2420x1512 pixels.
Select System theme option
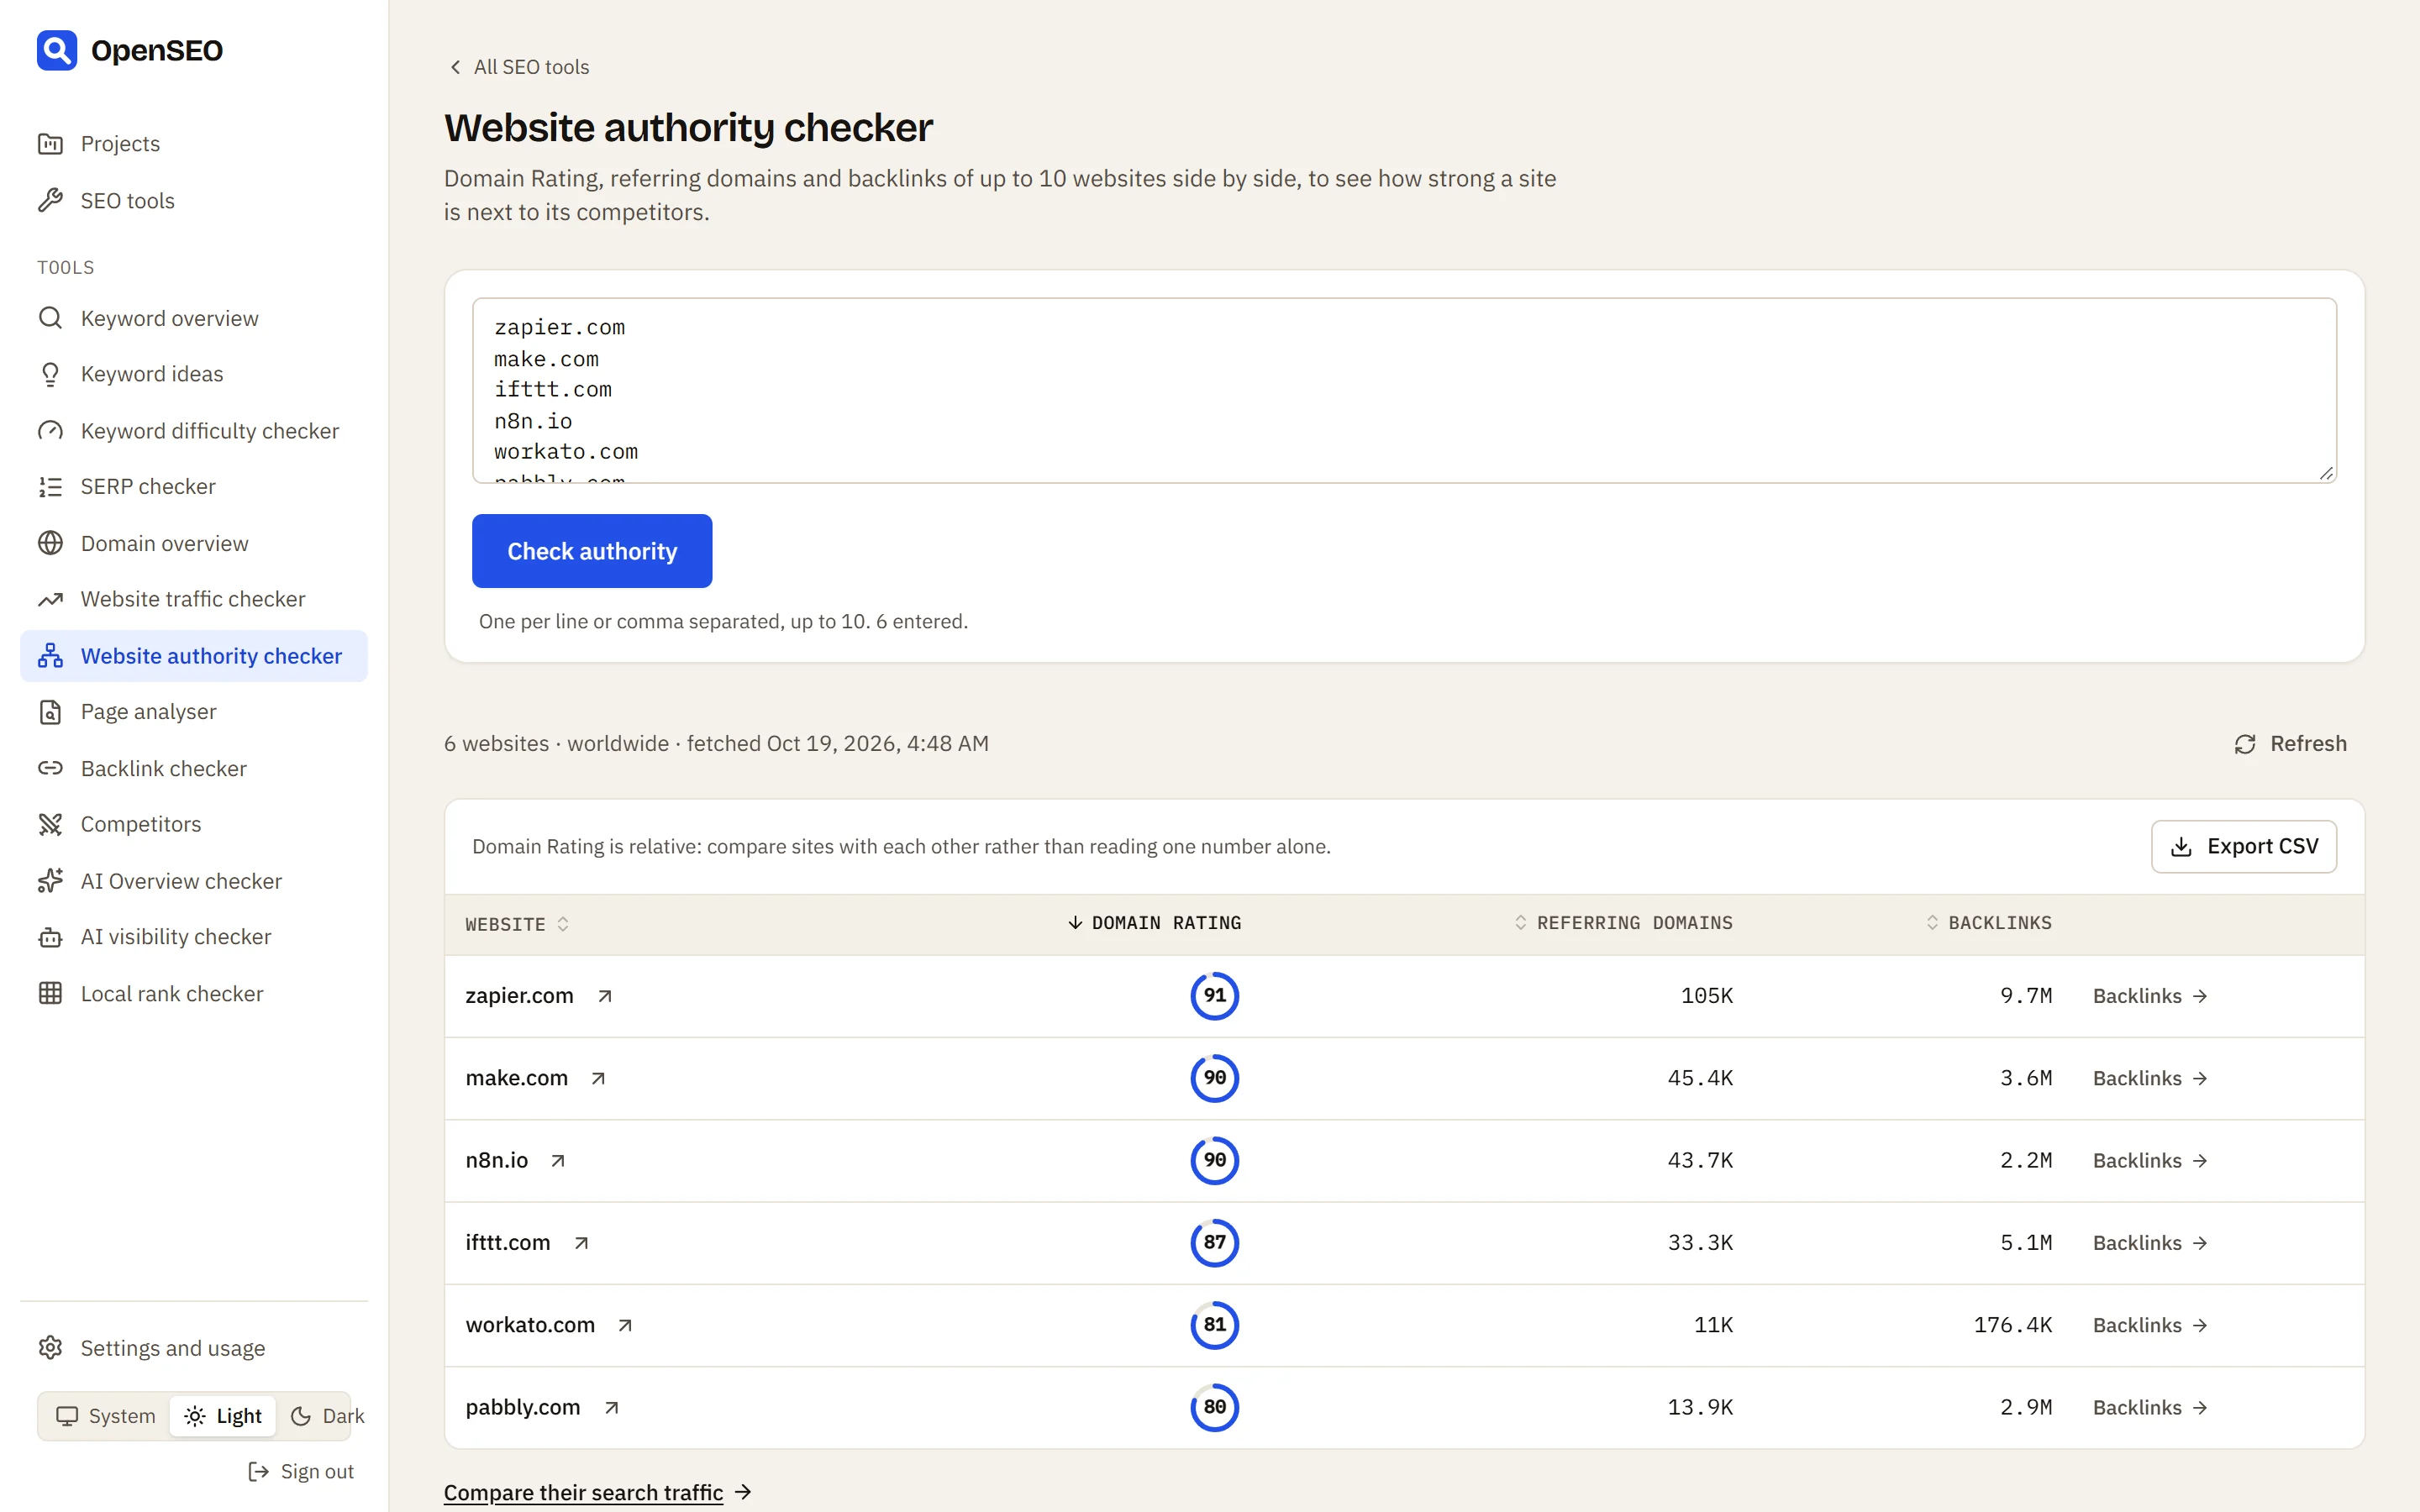105,1416
